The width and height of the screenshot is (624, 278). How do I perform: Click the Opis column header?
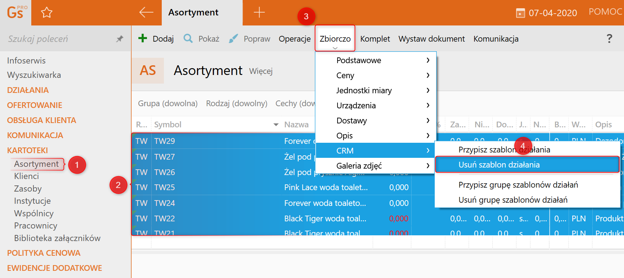pyautogui.click(x=604, y=124)
